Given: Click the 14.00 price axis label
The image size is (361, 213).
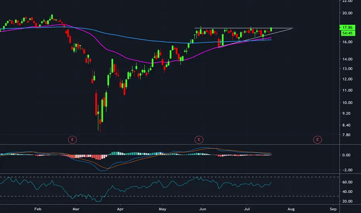Looking at the screenshot, I should 347,59.
